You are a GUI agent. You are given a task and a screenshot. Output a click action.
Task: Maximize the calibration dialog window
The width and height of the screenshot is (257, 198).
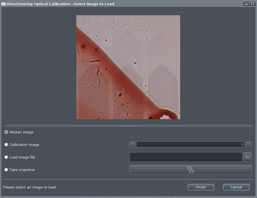[253, 4]
